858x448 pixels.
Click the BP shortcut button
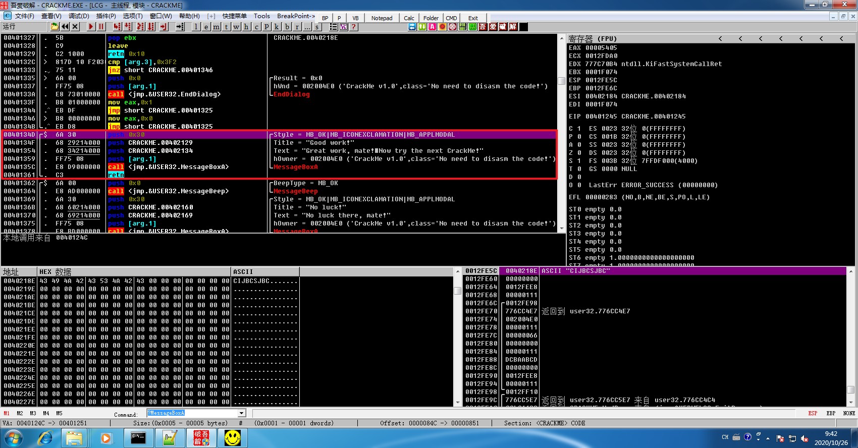[325, 18]
